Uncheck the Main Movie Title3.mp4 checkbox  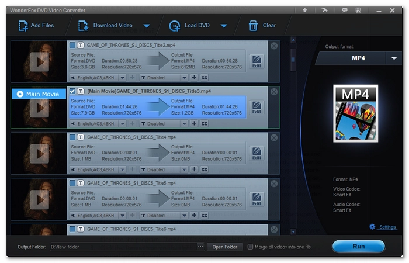click(72, 91)
